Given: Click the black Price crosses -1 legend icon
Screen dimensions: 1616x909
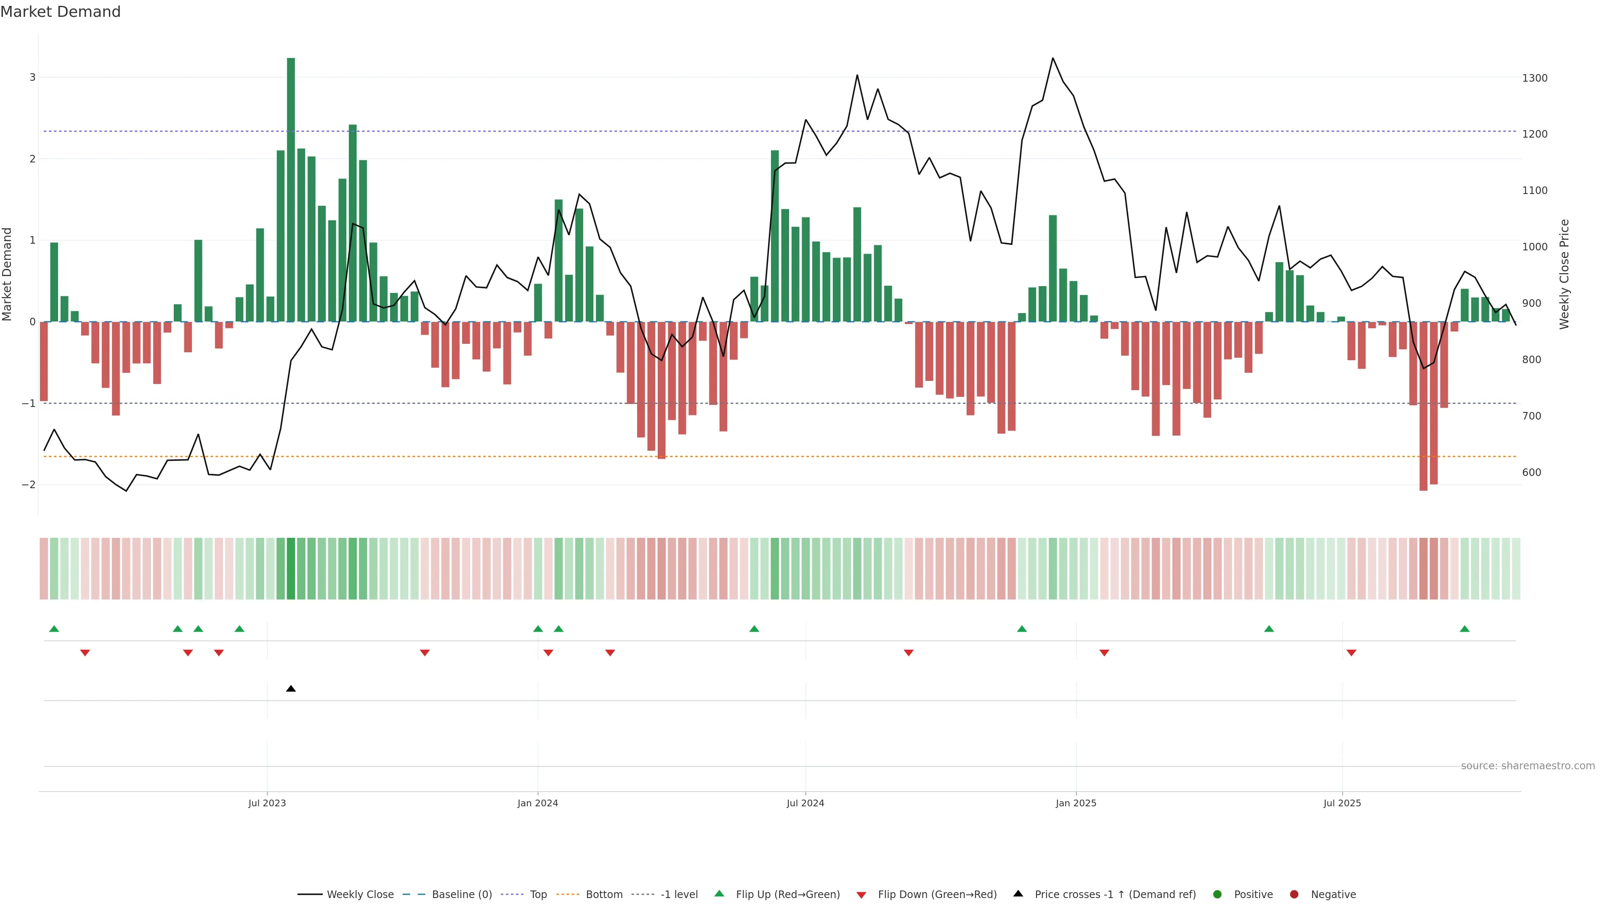Looking at the screenshot, I should [x=1018, y=893].
